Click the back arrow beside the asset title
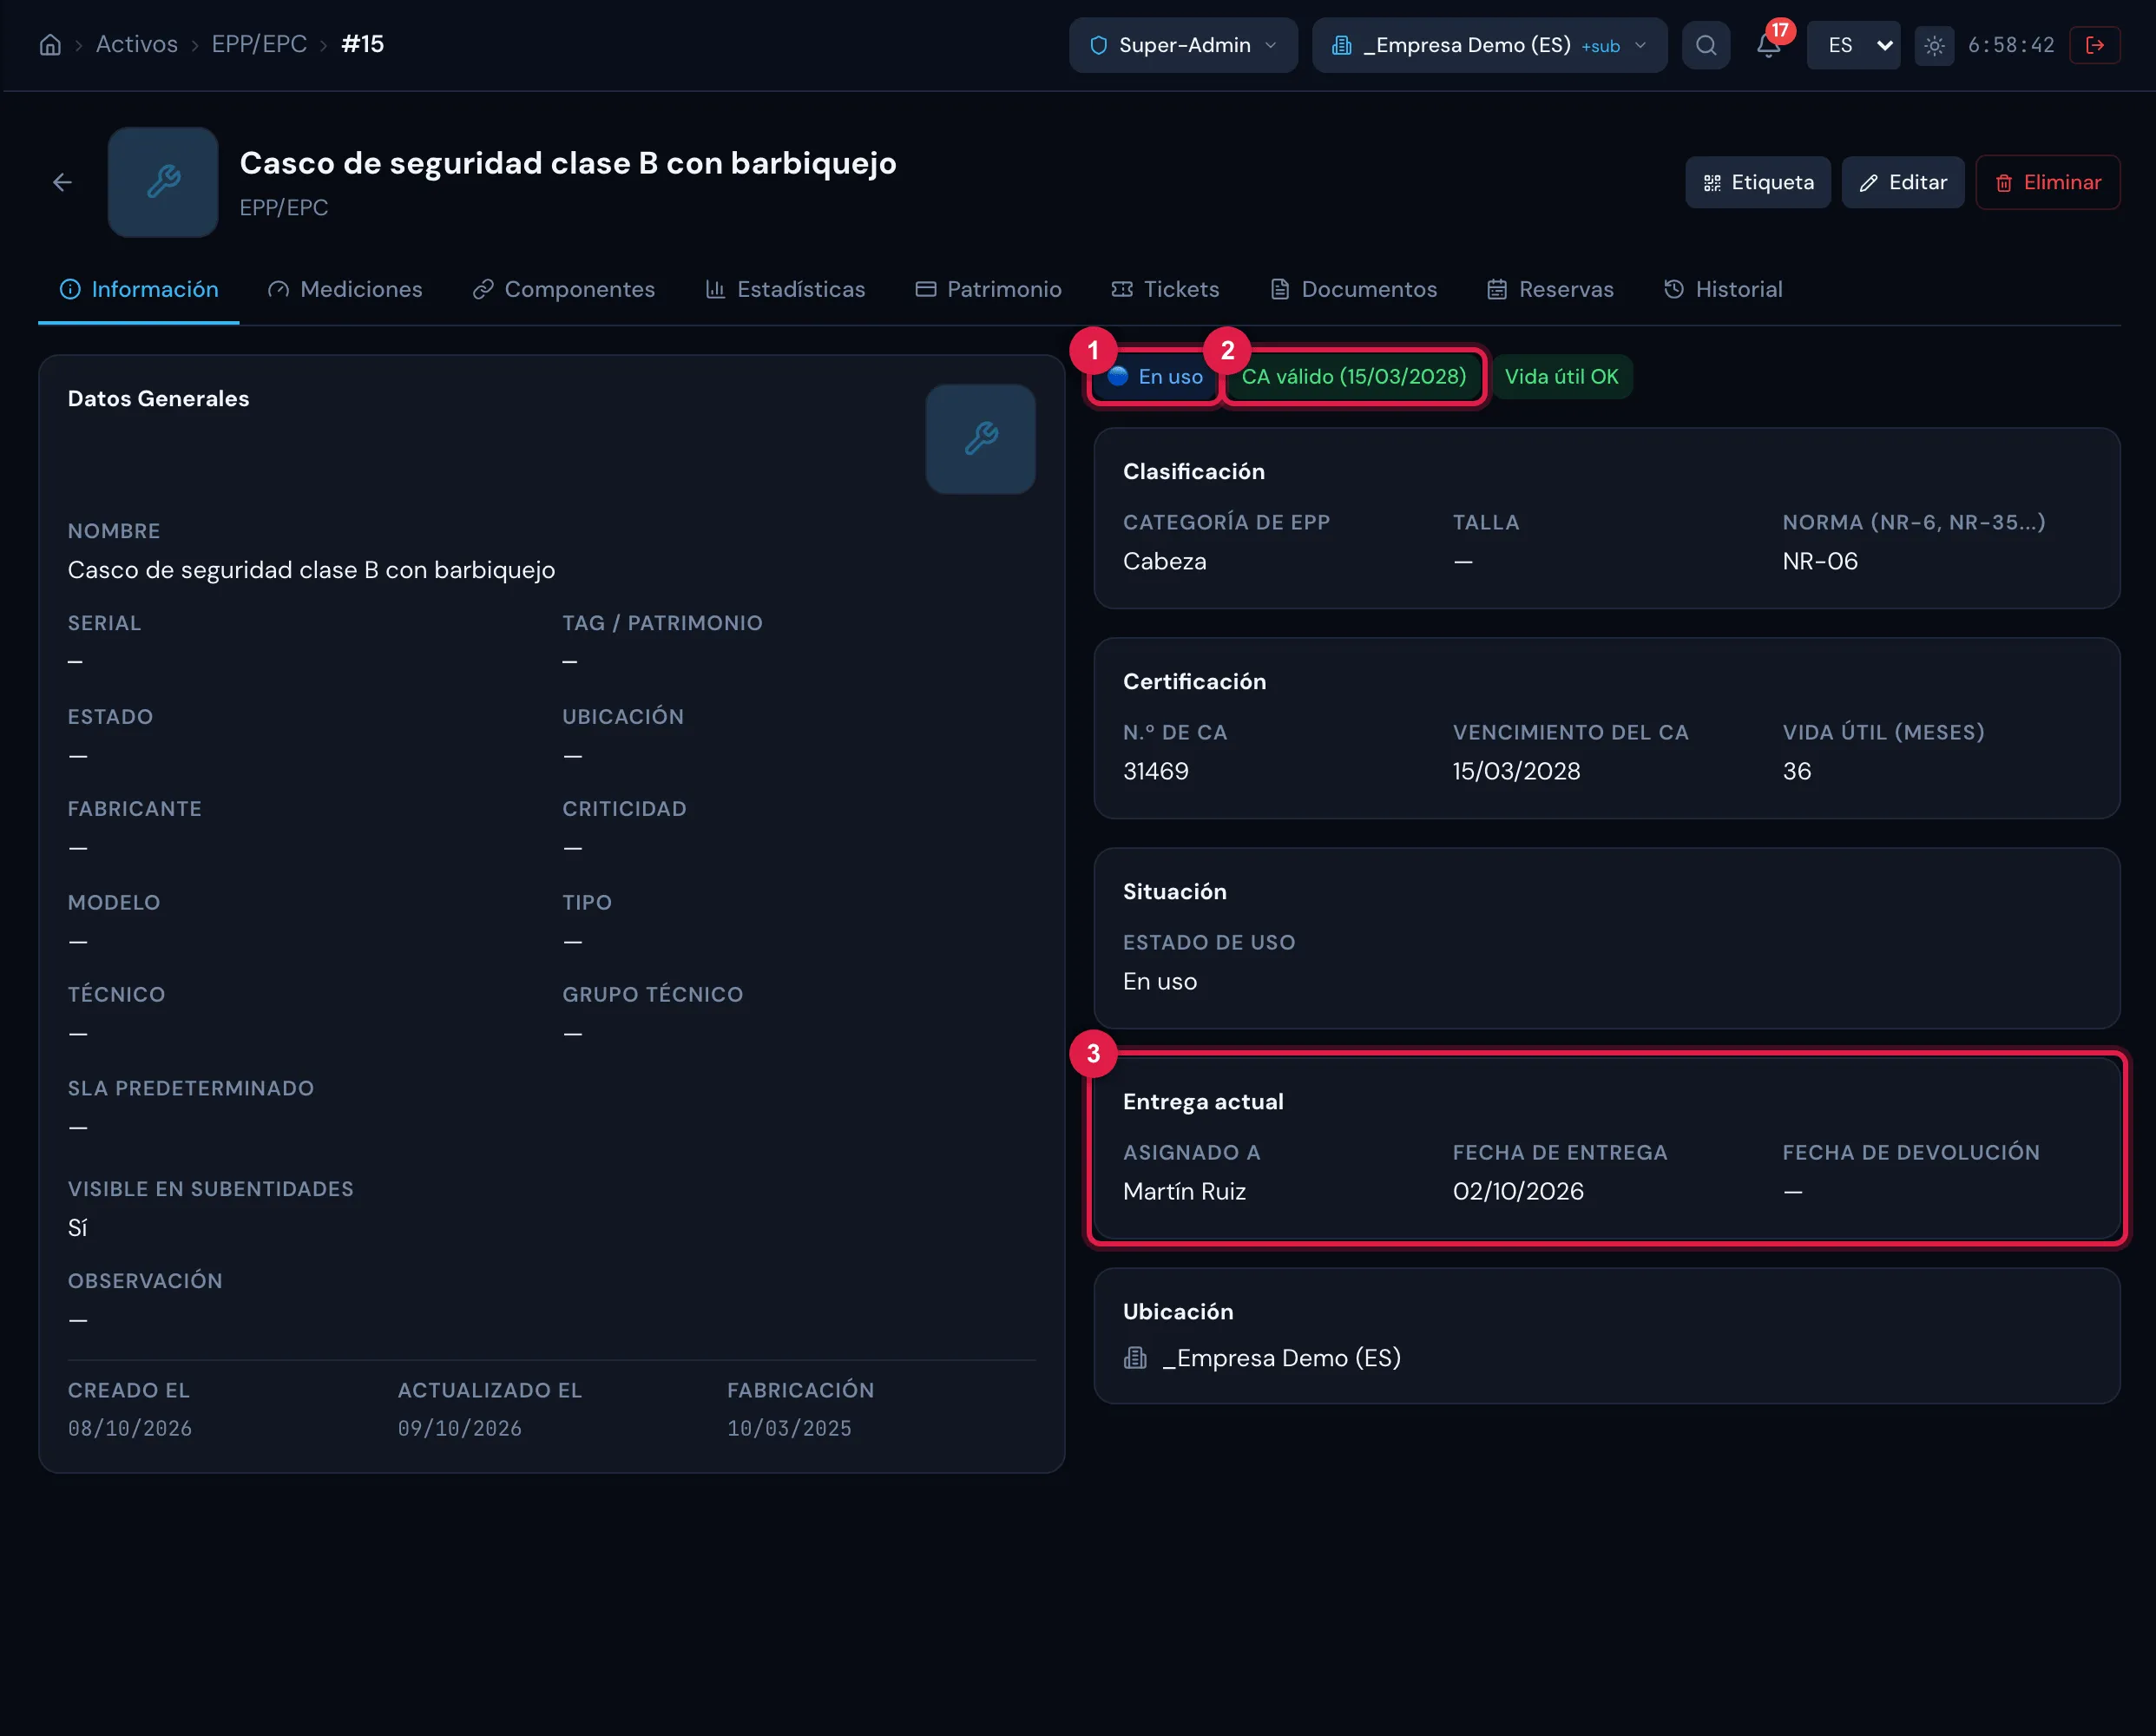 (x=62, y=182)
